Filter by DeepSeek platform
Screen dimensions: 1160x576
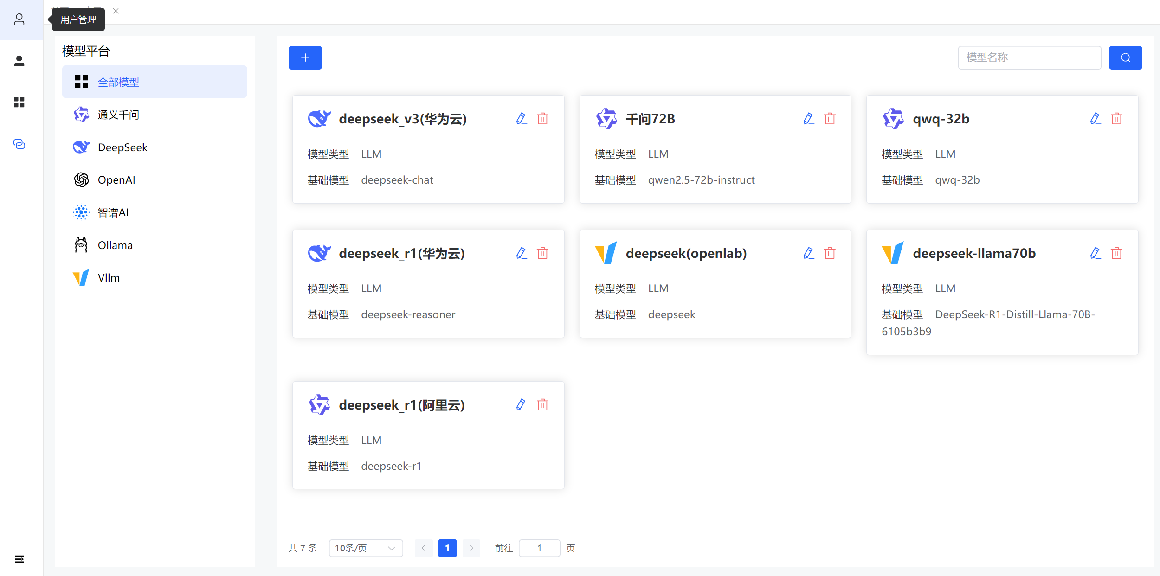point(155,147)
